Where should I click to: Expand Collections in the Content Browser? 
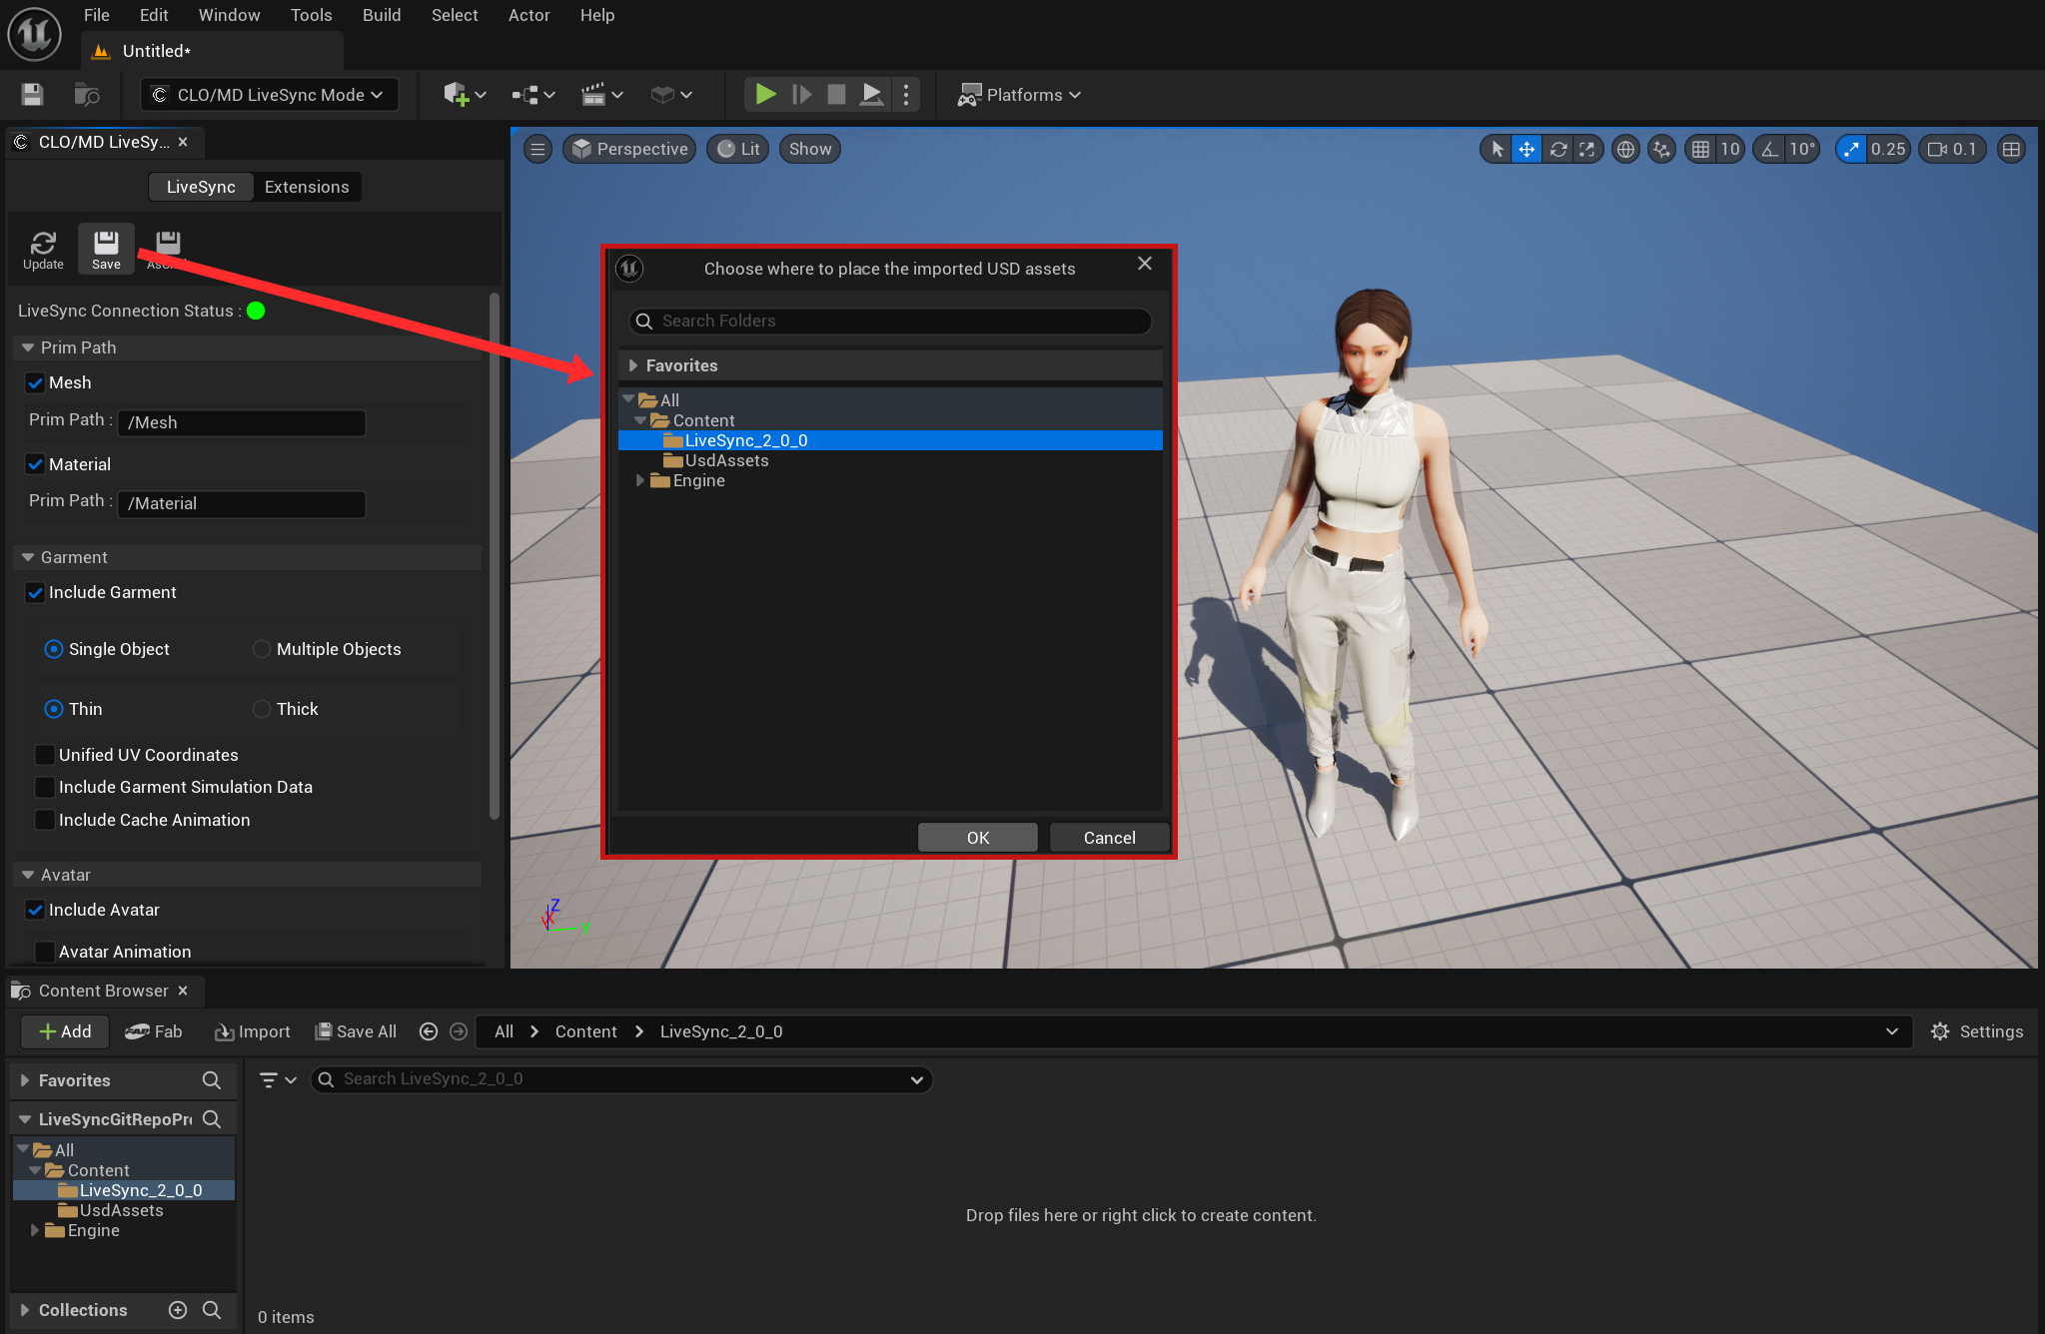25,1310
